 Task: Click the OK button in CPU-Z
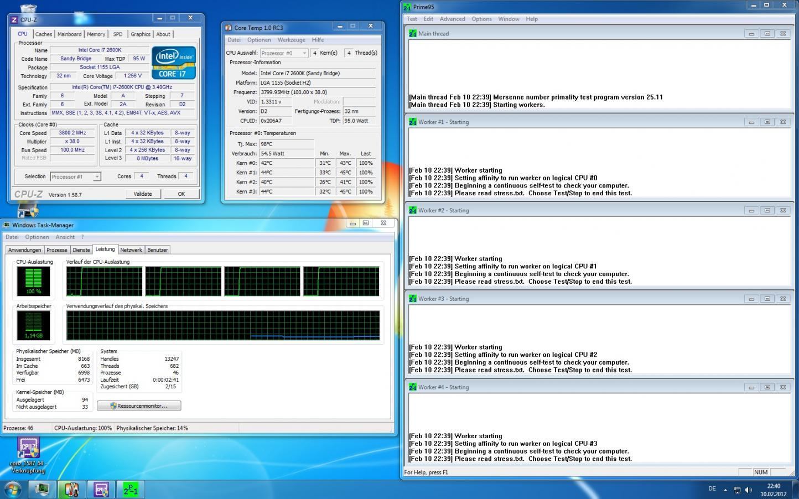(181, 194)
